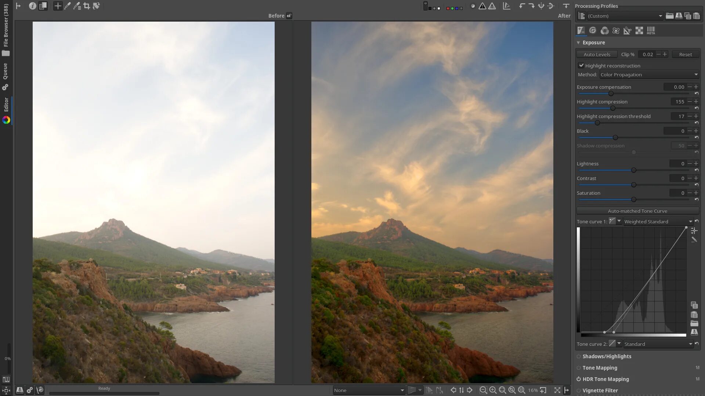Enable HDR Tone Mapping option
The height and width of the screenshot is (396, 705).
click(579, 379)
